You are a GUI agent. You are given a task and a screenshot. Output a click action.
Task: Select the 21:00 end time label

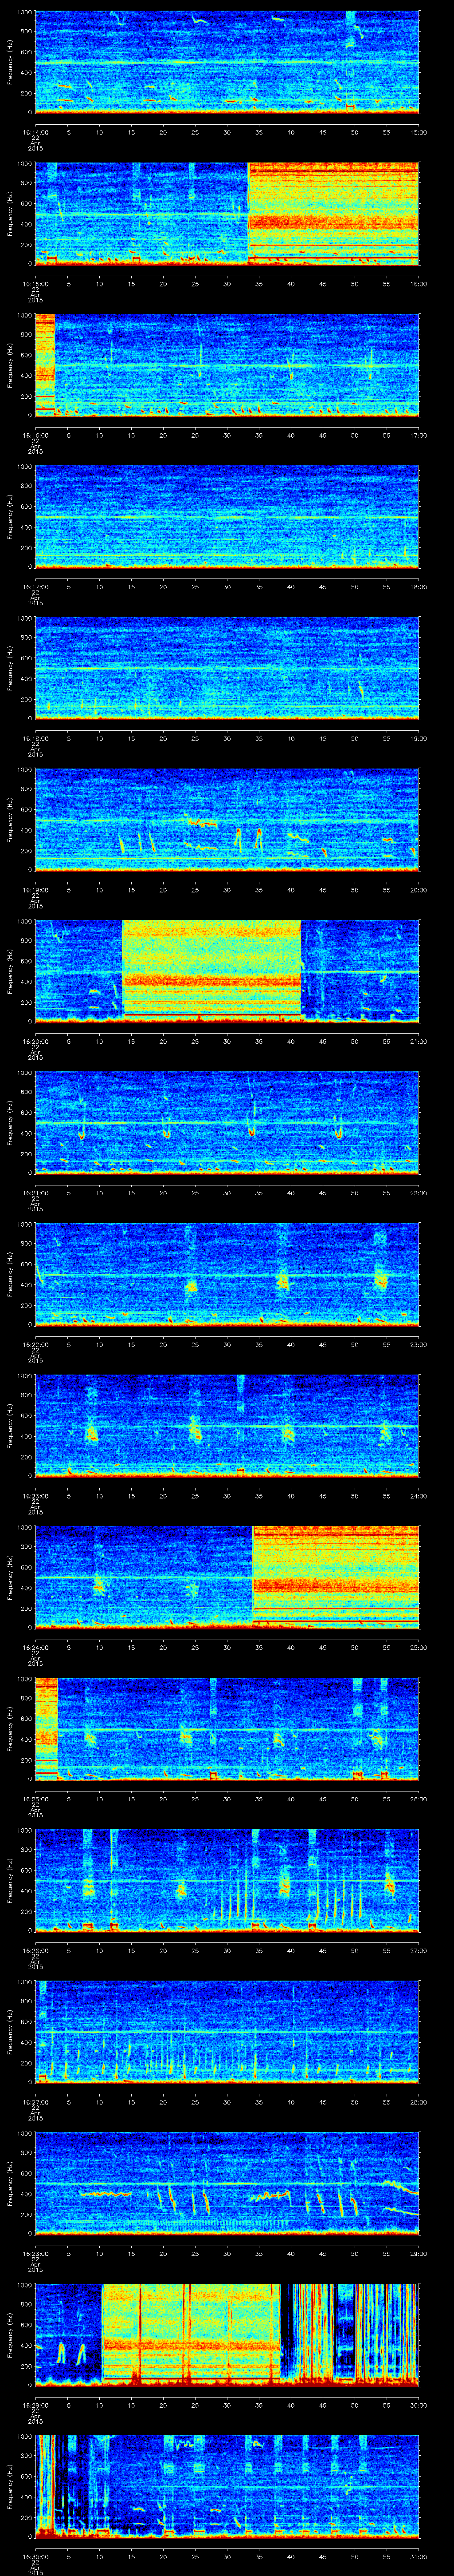click(x=419, y=1042)
